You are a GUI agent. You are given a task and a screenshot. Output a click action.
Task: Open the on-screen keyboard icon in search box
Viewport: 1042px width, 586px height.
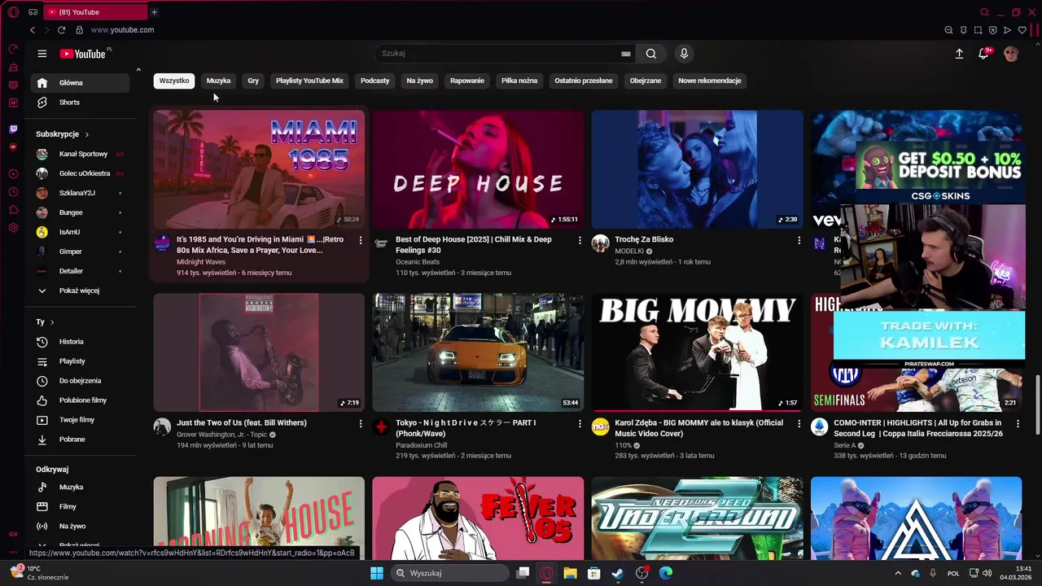tap(625, 54)
